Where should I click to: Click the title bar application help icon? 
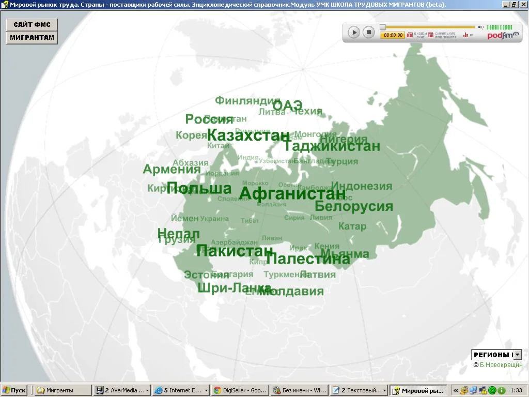4,4
